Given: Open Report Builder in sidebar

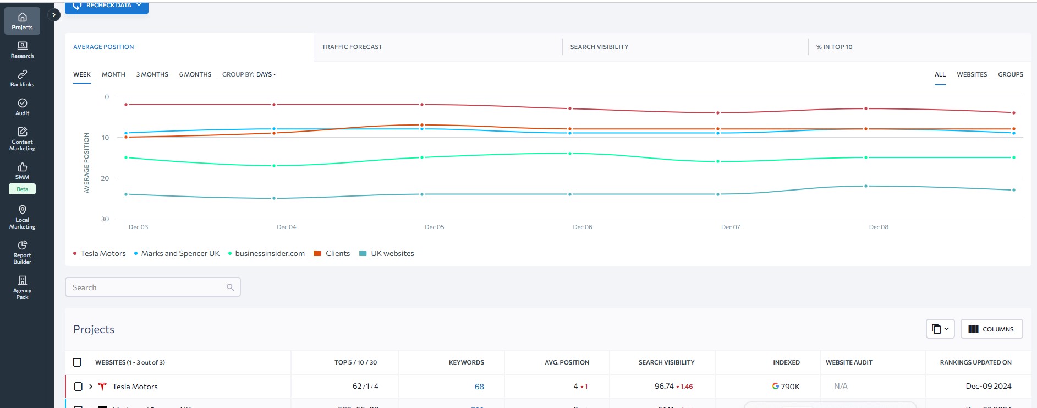Looking at the screenshot, I should point(22,252).
